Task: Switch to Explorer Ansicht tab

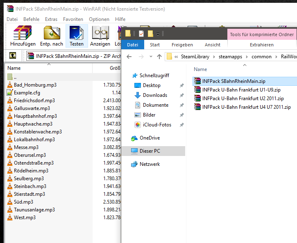Action: click(212, 45)
